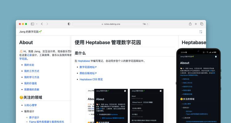Click the translate icon in address bar
This screenshot has width=231, height=123.
[144, 24]
